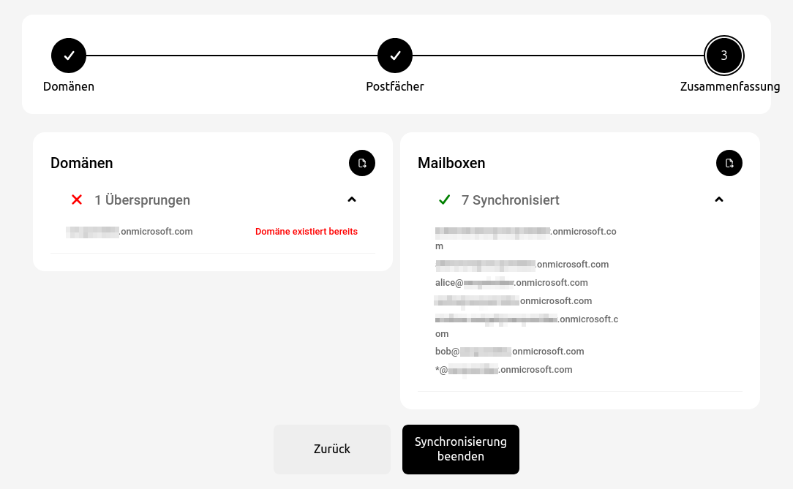The image size is (793, 489).
Task: Click the Domänen step label
Action: [x=69, y=86]
